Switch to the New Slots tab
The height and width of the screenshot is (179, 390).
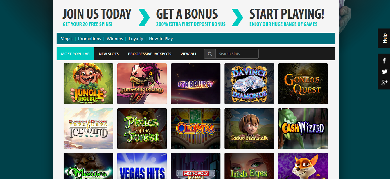(x=109, y=54)
